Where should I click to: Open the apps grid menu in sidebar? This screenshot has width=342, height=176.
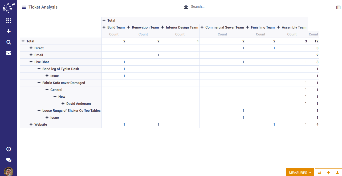click(x=9, y=21)
